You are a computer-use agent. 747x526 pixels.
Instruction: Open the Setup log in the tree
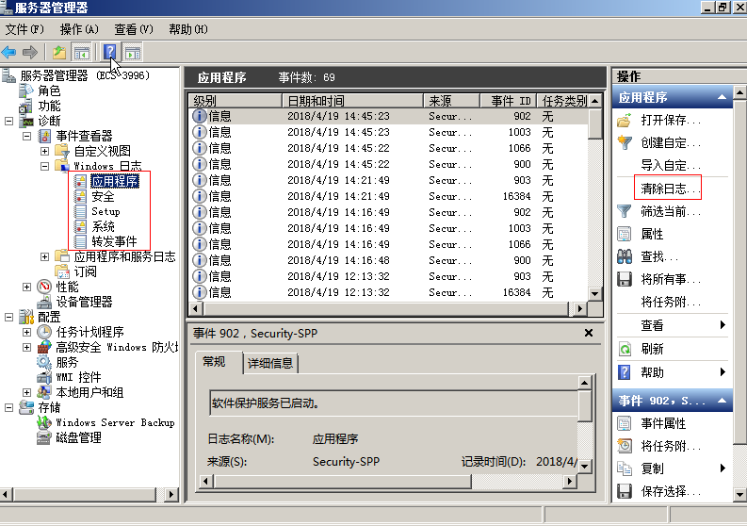pyautogui.click(x=106, y=211)
